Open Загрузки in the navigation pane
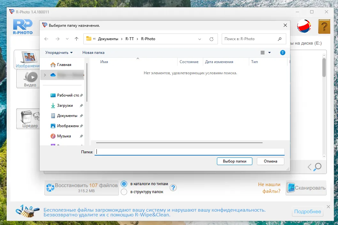 [65, 105]
